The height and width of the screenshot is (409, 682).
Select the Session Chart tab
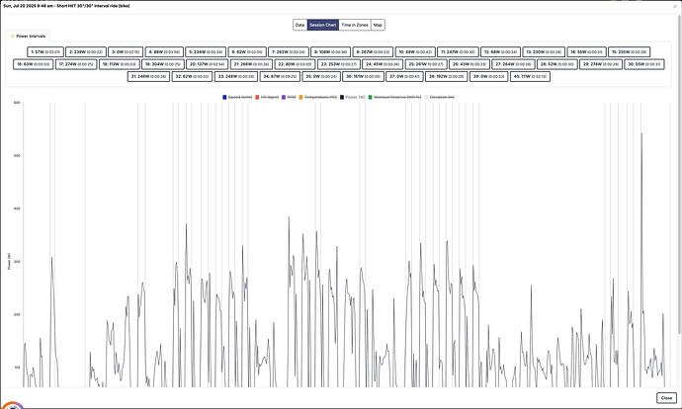coord(323,24)
